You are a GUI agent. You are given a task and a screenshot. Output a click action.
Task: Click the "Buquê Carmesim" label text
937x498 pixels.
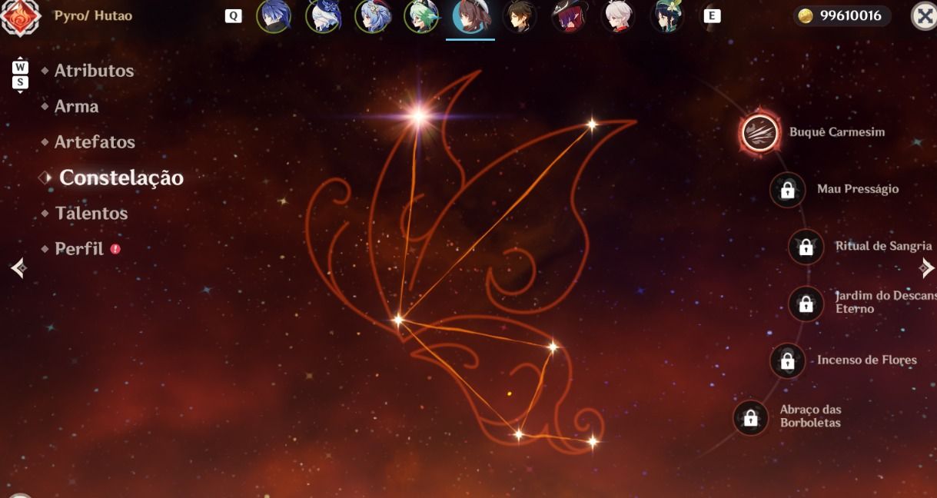pyautogui.click(x=837, y=132)
